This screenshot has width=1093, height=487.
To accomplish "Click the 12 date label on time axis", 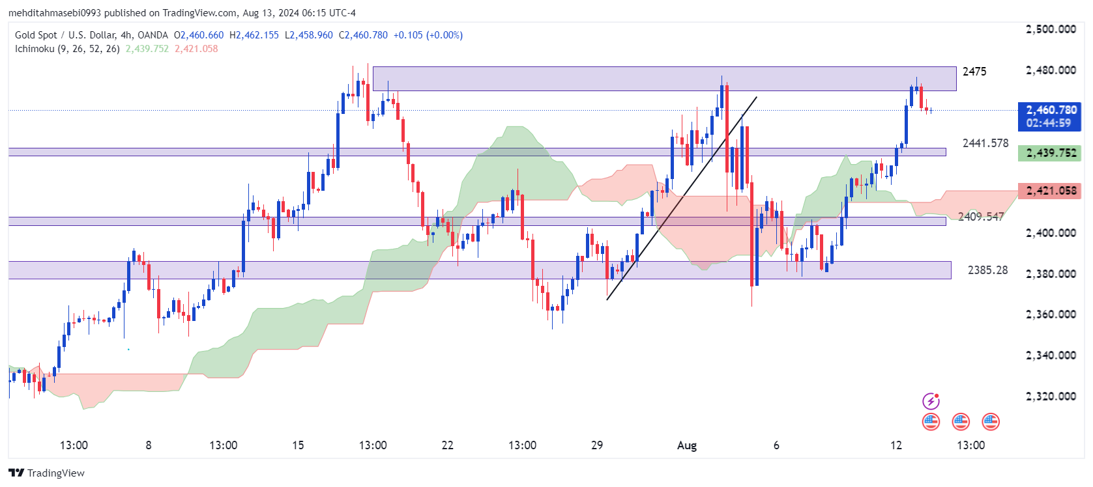I will pyautogui.click(x=896, y=445).
